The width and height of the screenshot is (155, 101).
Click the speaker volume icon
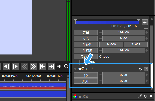59,66
